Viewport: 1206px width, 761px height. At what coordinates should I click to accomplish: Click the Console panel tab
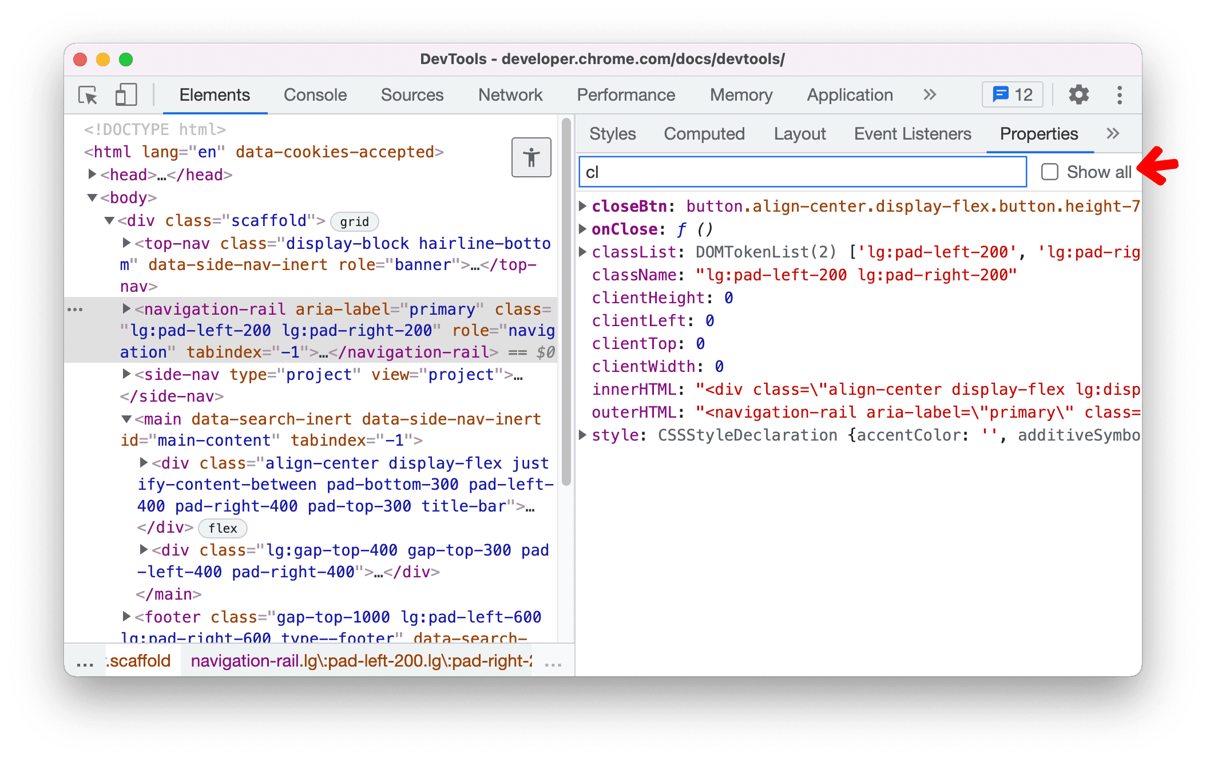pyautogui.click(x=314, y=96)
